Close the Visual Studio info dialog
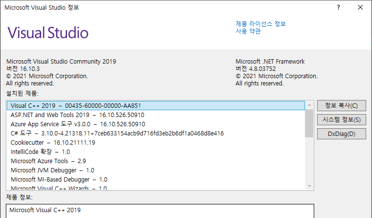Image resolution: width=372 pixels, height=218 pixels. 360,7
